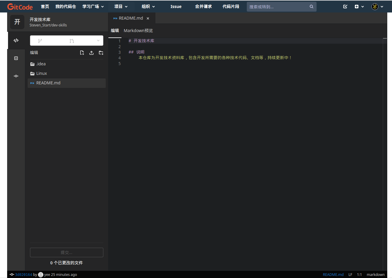Click the LF line ending indicator
This screenshot has width=392, height=278.
(x=350, y=275)
